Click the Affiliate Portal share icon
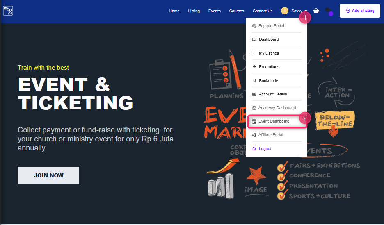The height and width of the screenshot is (225, 384). point(254,135)
